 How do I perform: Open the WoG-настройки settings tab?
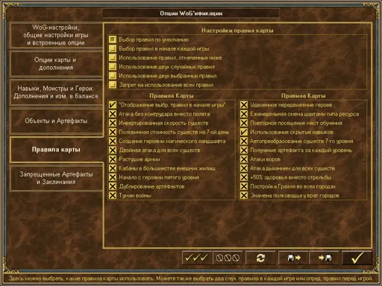(56, 35)
